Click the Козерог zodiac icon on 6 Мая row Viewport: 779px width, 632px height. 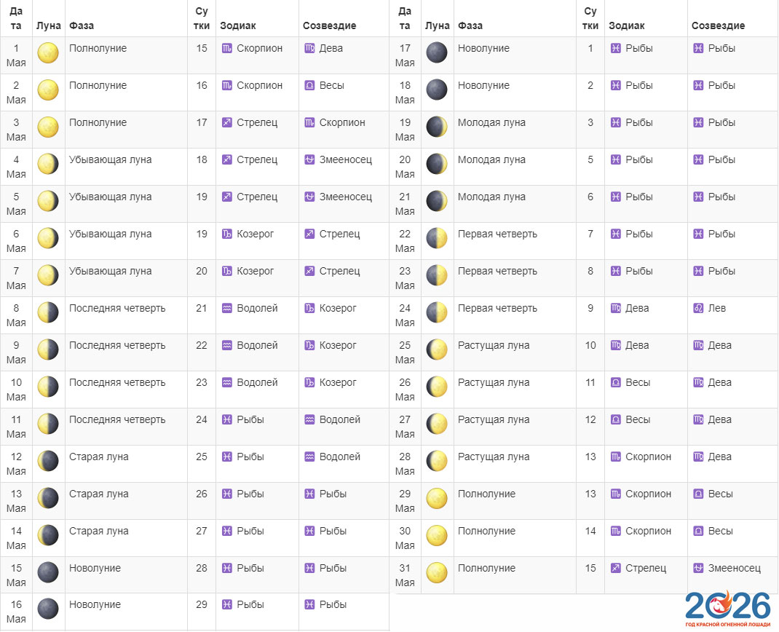[x=226, y=234]
